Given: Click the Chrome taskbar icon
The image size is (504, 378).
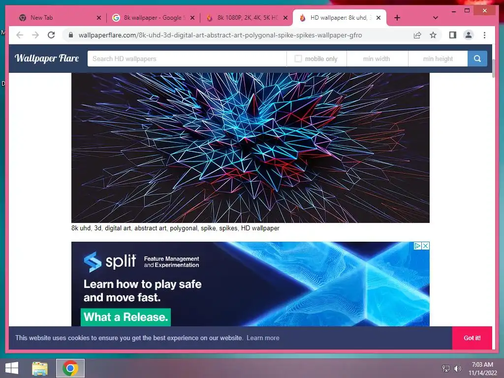Looking at the screenshot, I should [x=70, y=368].
